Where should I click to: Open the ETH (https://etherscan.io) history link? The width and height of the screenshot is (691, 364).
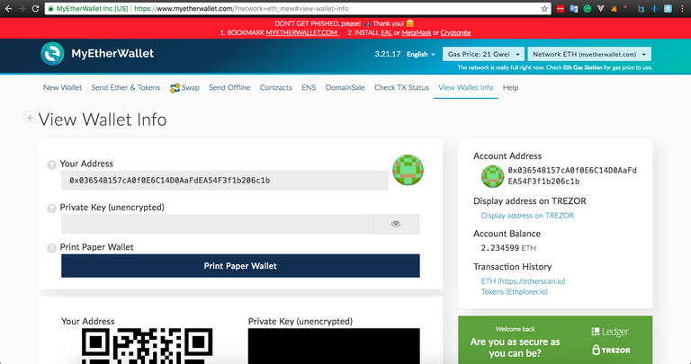(x=523, y=281)
